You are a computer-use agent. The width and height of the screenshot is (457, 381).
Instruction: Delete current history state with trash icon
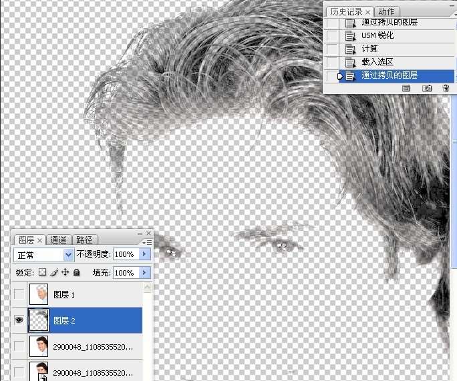[x=446, y=88]
